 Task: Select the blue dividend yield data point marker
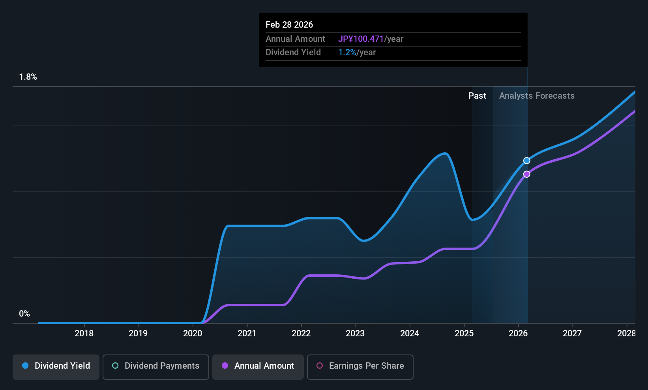(527, 161)
